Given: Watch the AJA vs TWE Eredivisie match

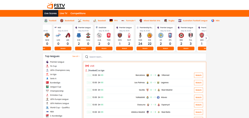Looking at the screenshot, I should pos(104,48).
